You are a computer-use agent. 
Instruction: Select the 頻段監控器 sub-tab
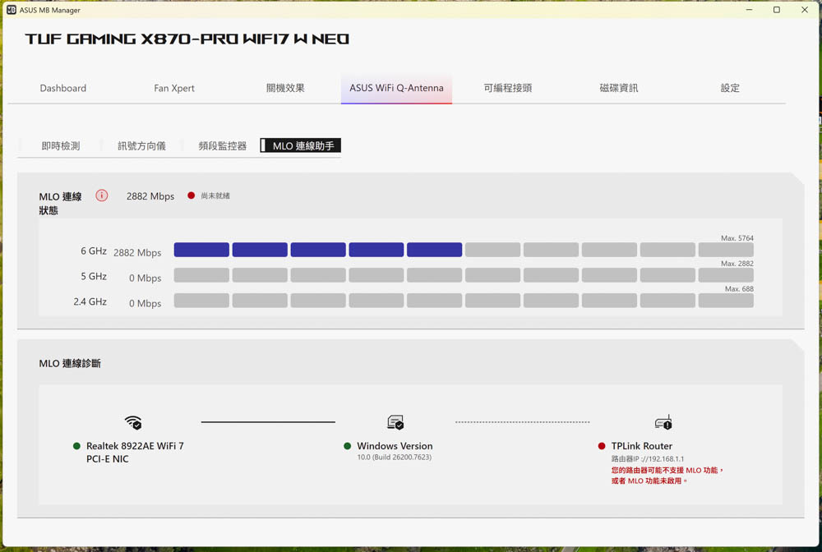coord(223,146)
